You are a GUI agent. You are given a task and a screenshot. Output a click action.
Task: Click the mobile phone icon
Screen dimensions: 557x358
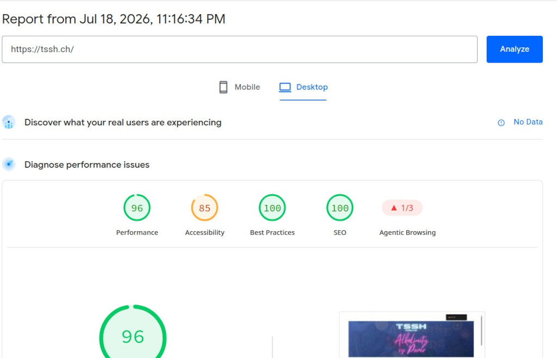pos(223,87)
